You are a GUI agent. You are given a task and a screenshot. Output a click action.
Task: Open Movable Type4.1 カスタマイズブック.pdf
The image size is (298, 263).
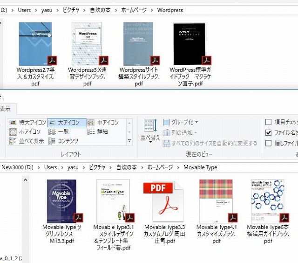coord(216,212)
